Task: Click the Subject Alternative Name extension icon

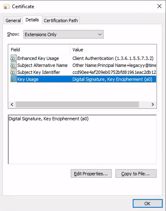Action: point(14,65)
